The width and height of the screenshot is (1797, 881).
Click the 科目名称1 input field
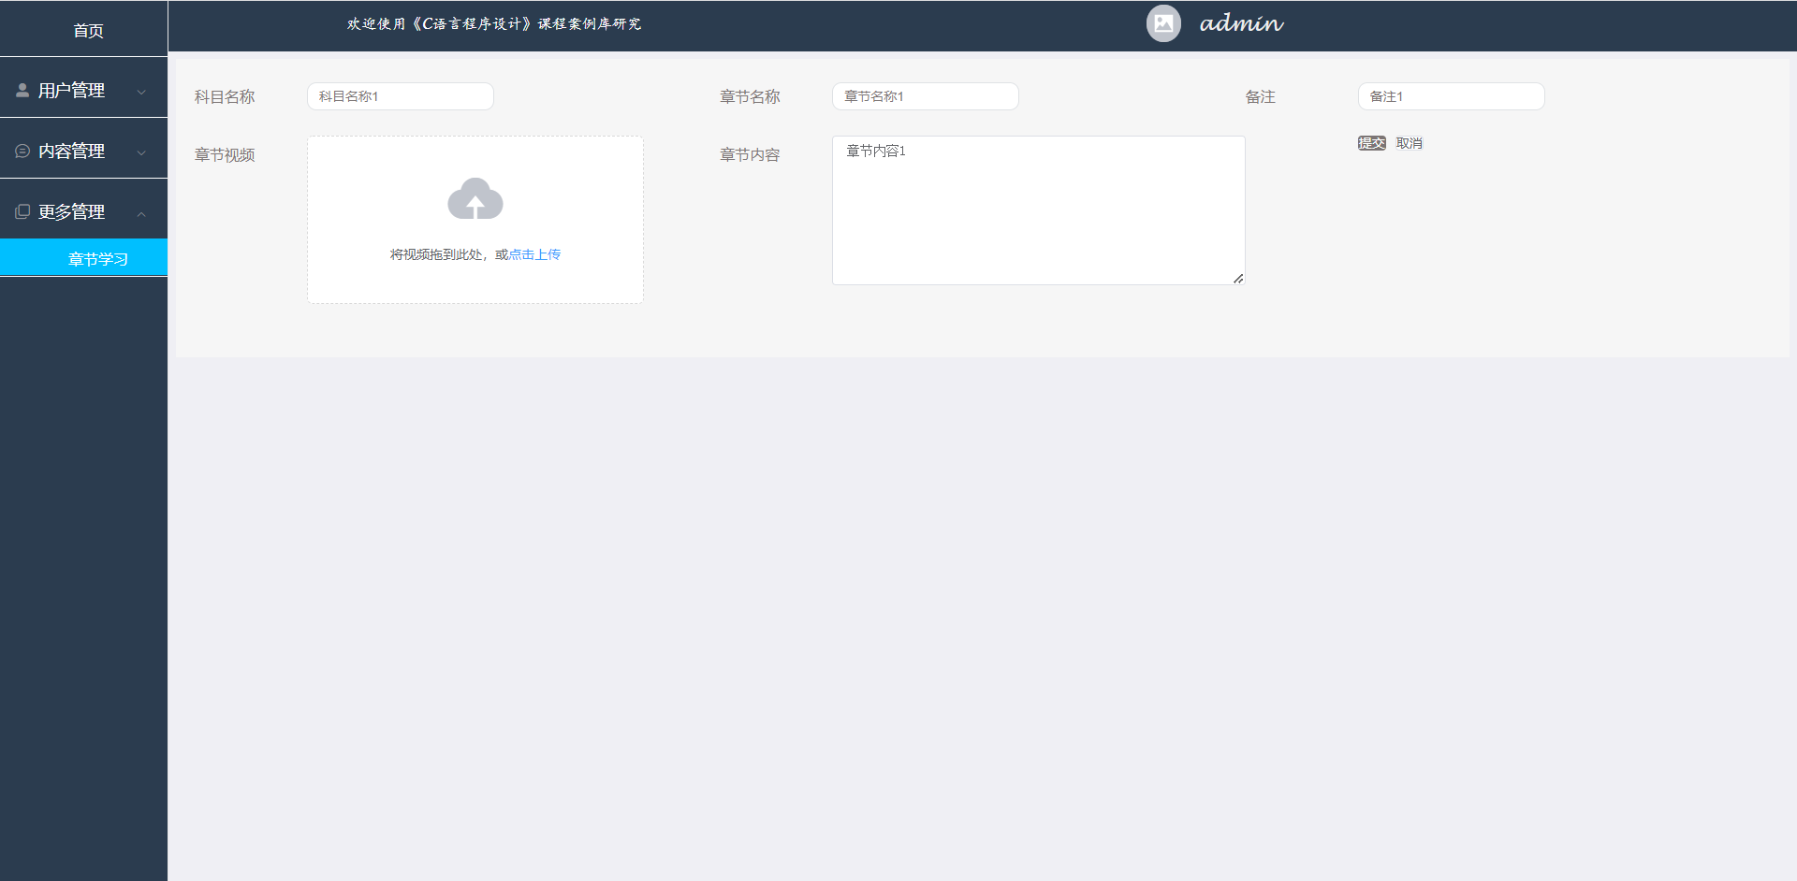point(400,96)
